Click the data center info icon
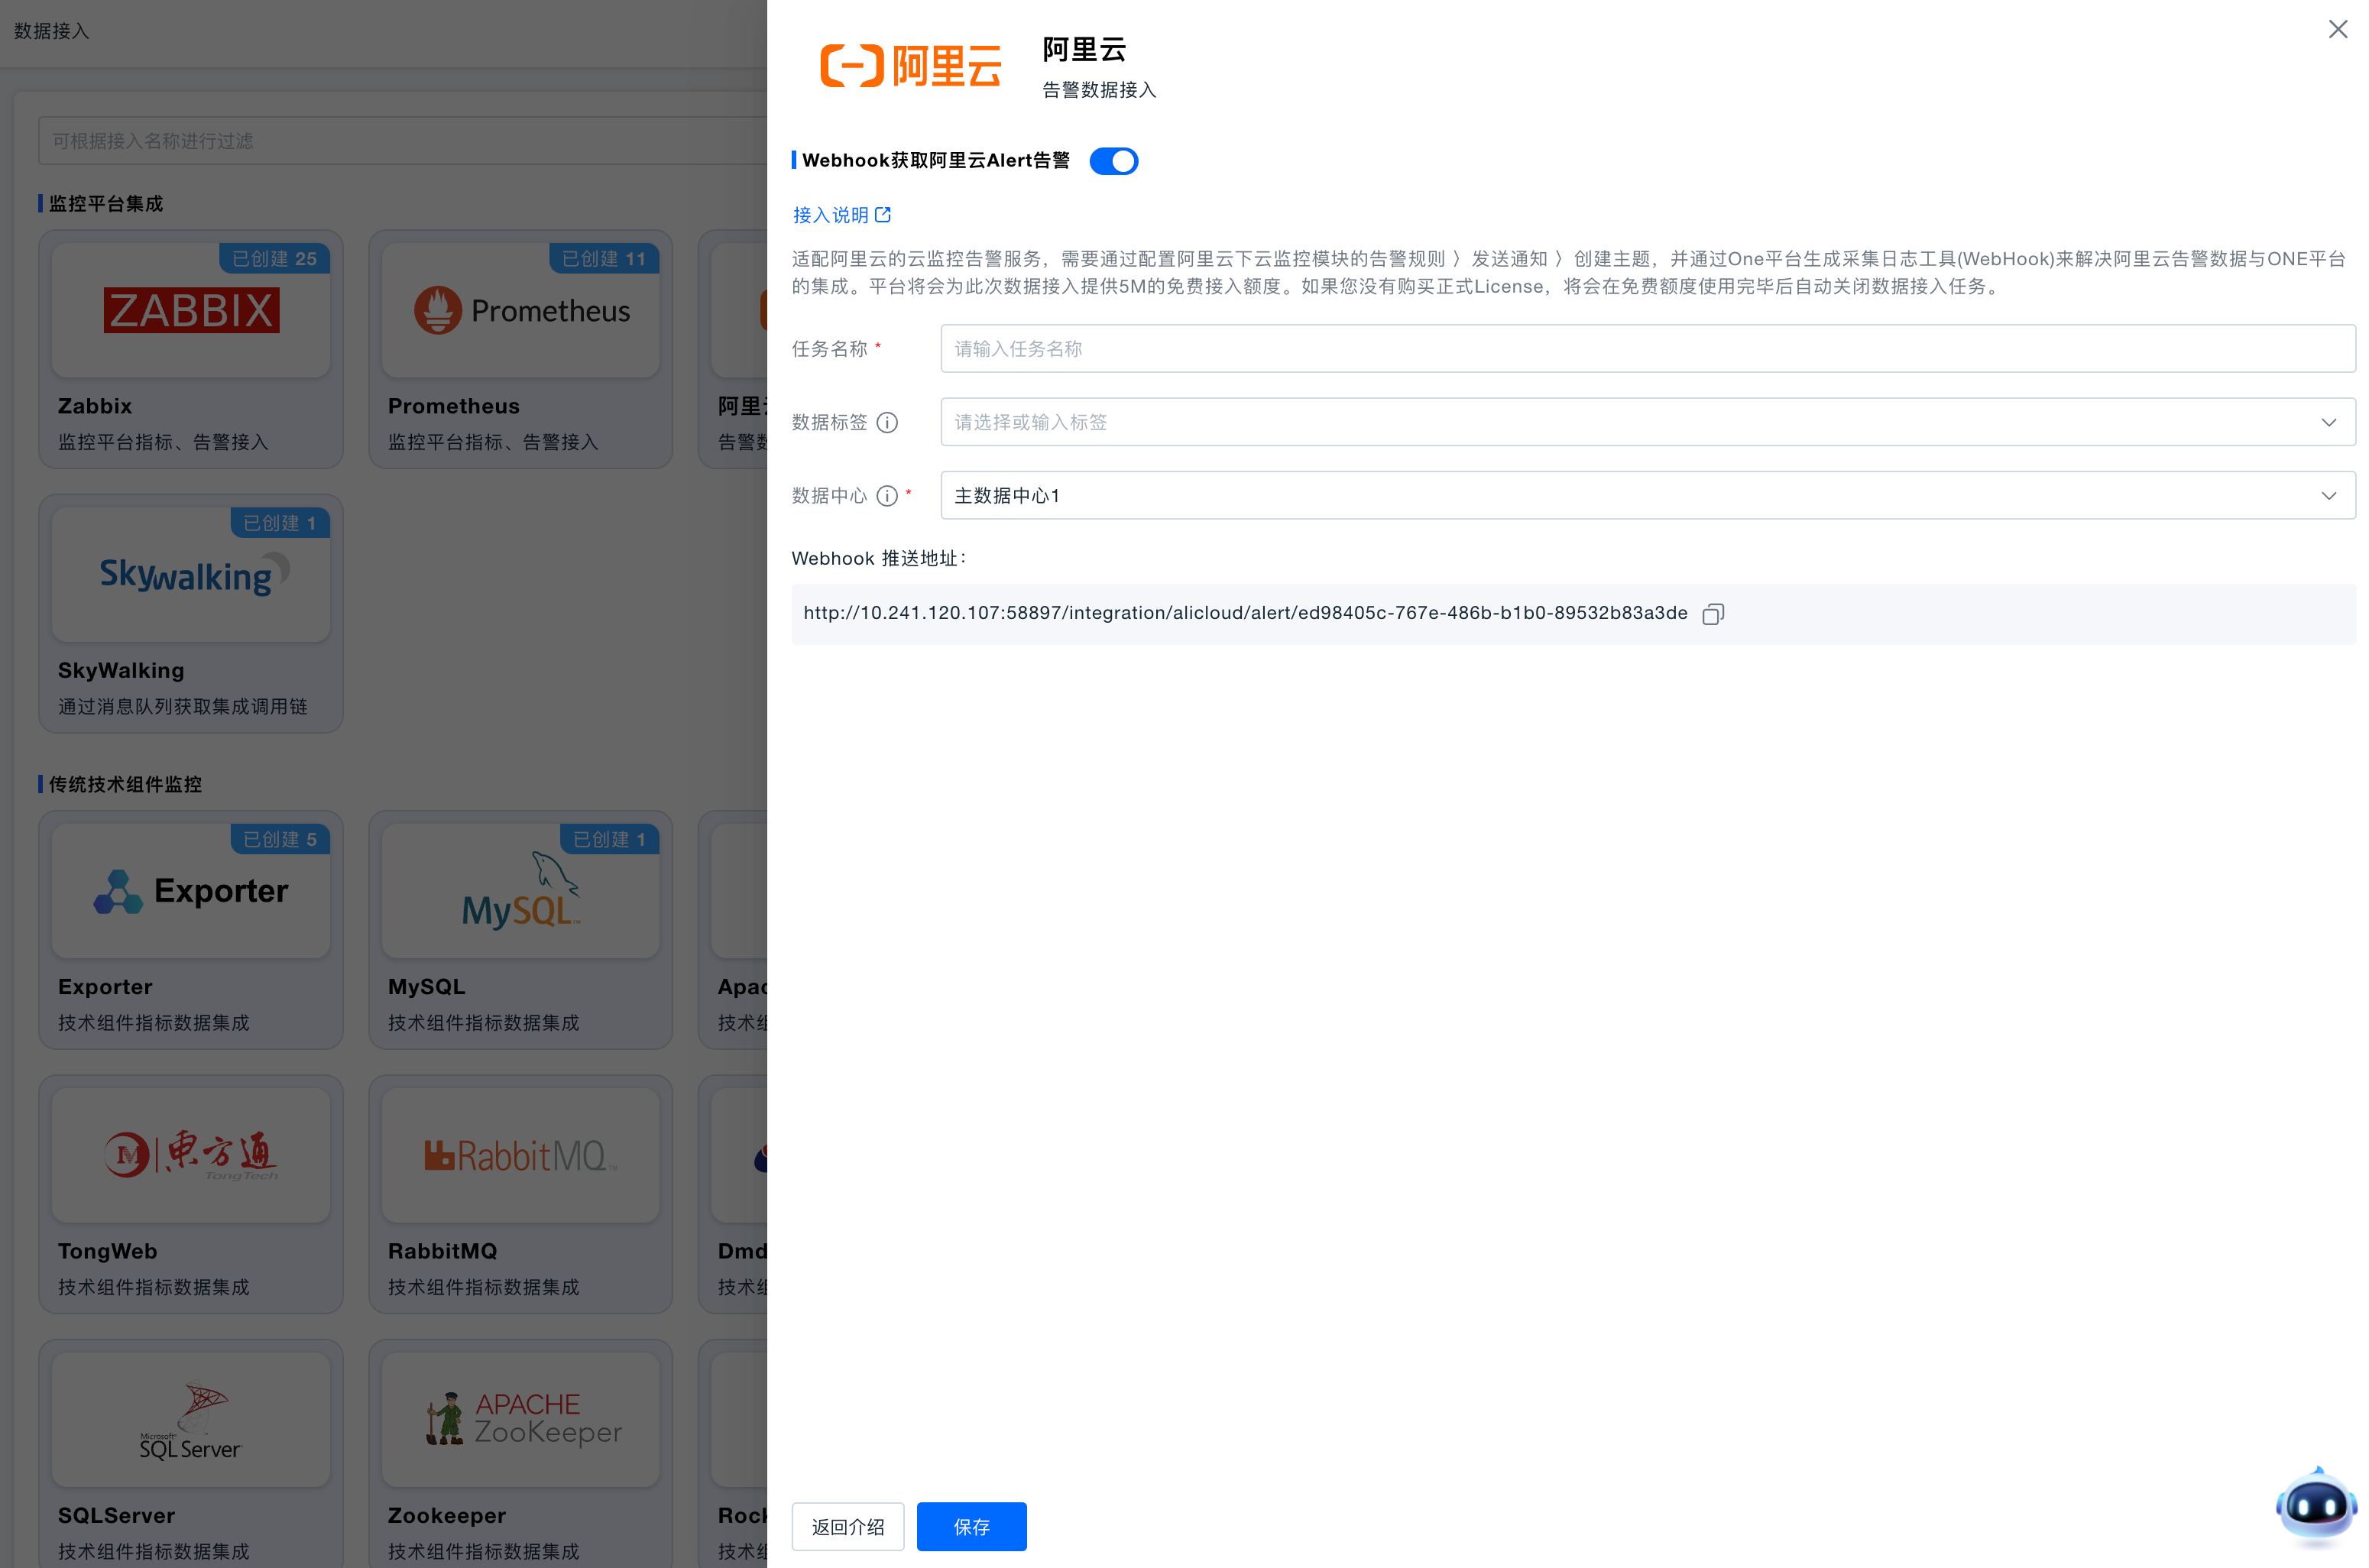The height and width of the screenshot is (1568, 2369). click(x=886, y=496)
